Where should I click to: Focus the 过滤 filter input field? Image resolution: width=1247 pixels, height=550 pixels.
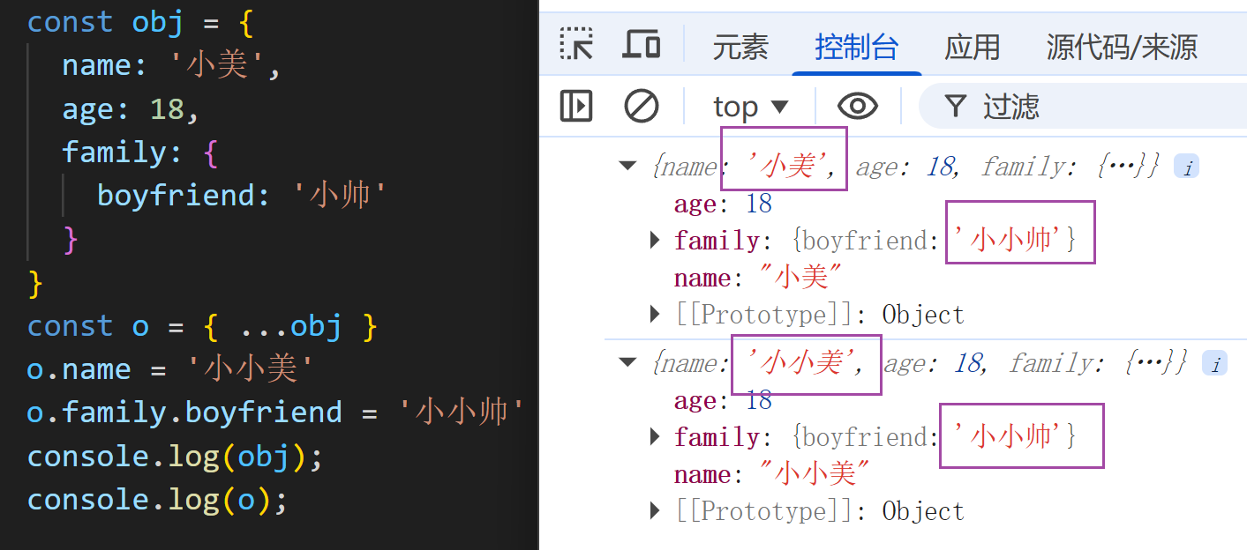coord(1082,107)
